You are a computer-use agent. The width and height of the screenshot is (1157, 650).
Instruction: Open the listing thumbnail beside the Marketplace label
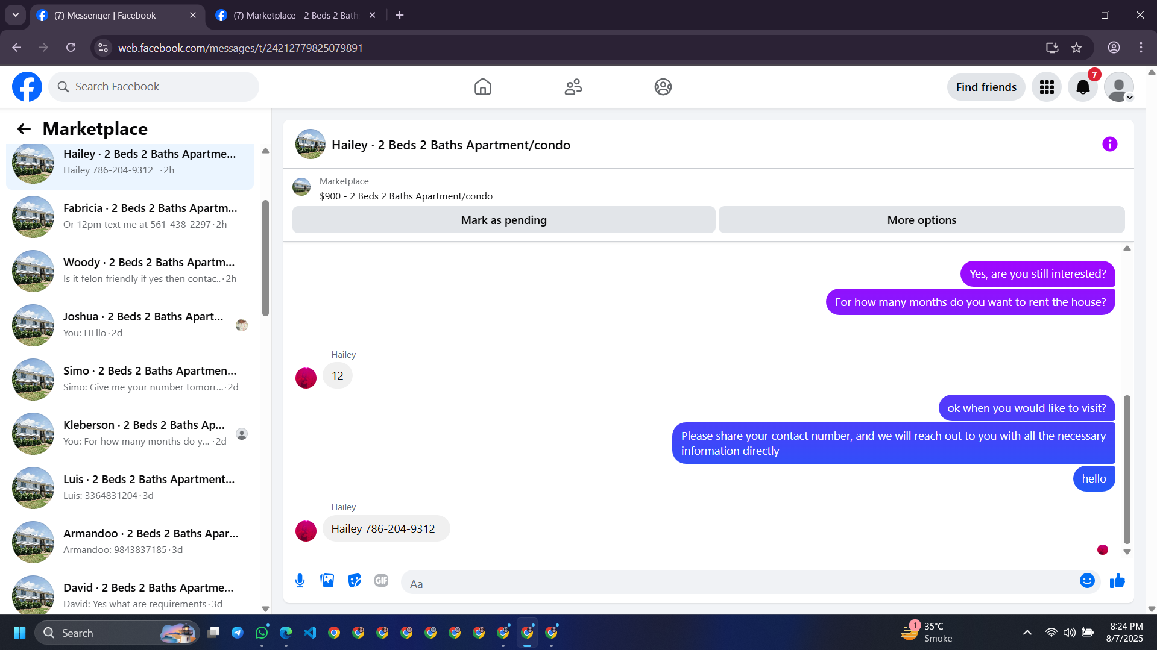(301, 187)
